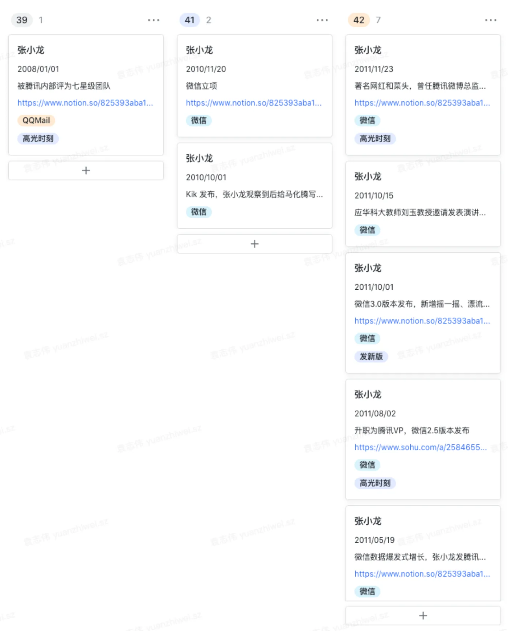Image resolution: width=508 pixels, height=631 pixels.
Task: Open the 张小龙 title of the 2011/10/01 card
Action: (368, 268)
